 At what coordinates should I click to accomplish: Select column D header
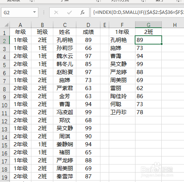pyautogui.click(x=88, y=25)
